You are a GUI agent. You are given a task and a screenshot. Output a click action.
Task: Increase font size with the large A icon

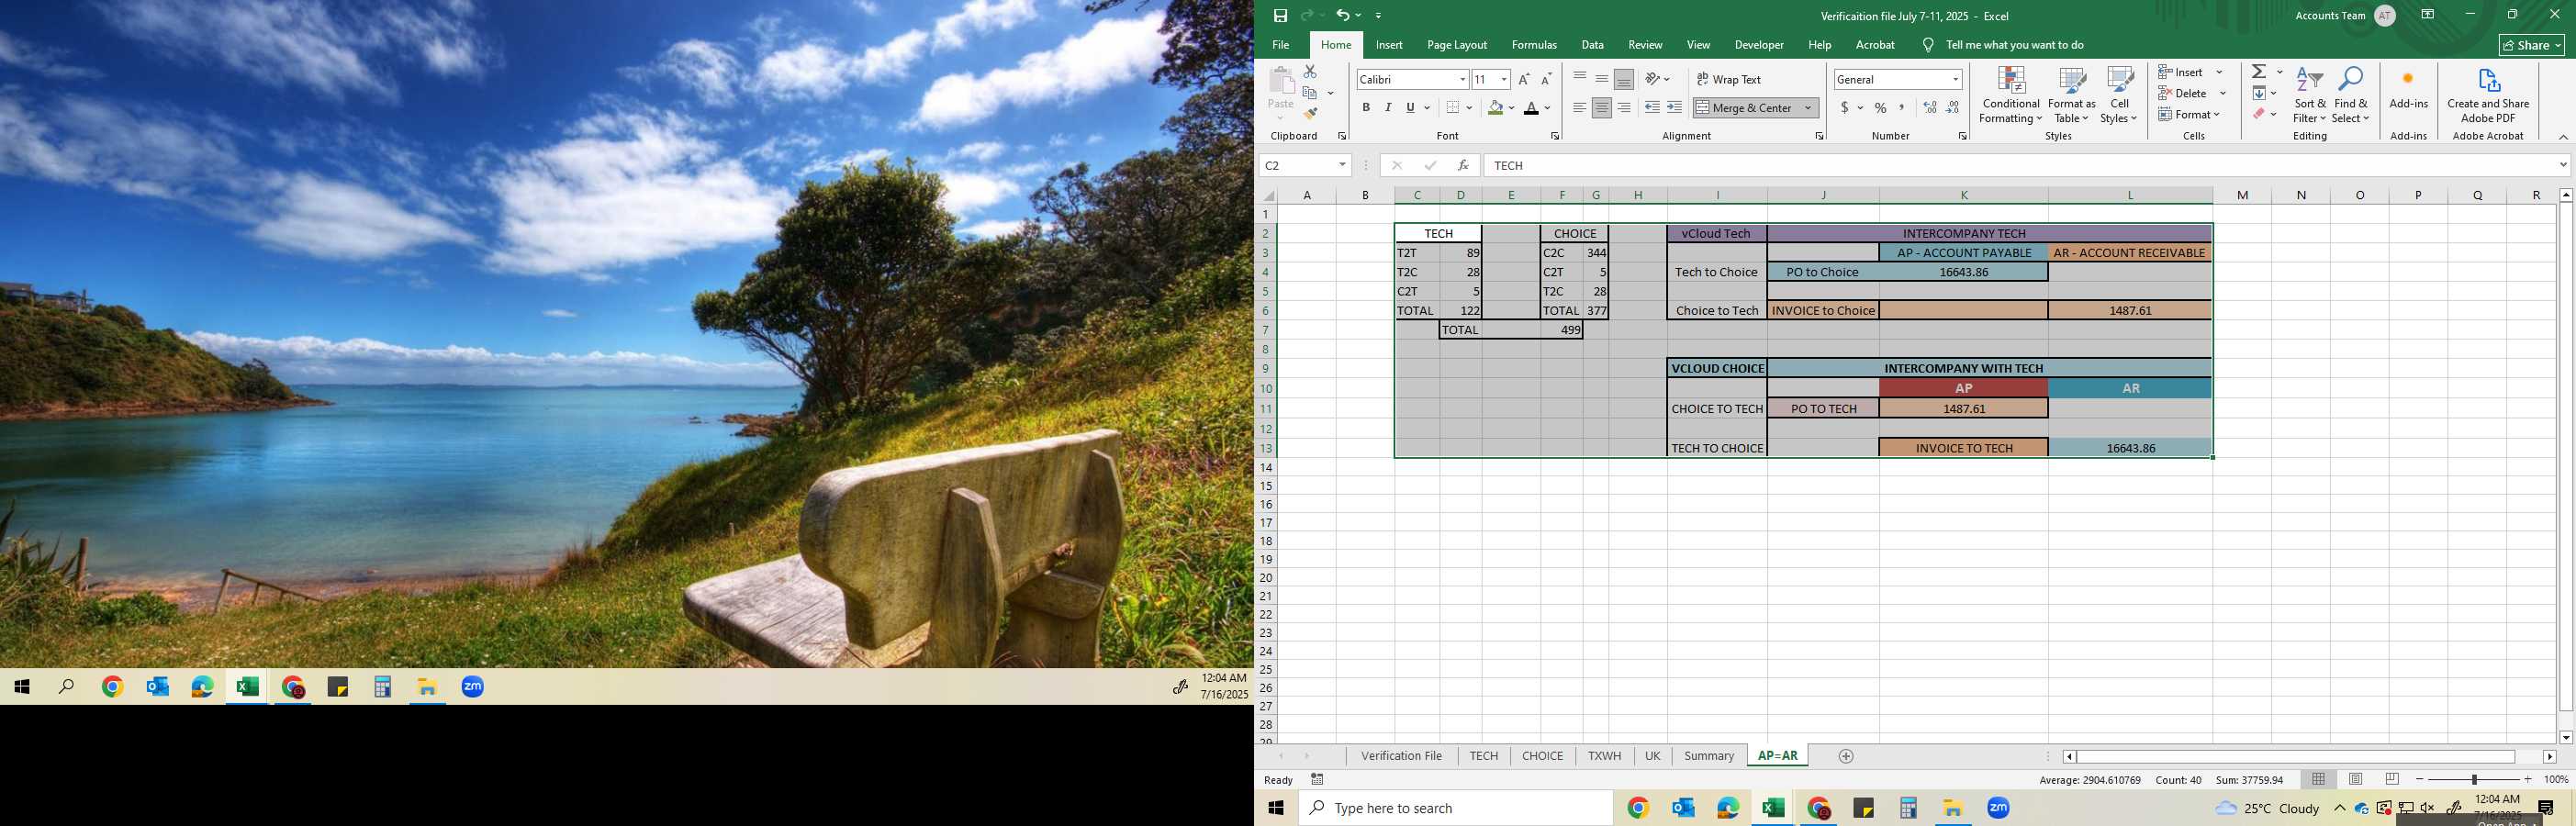click(x=1524, y=79)
